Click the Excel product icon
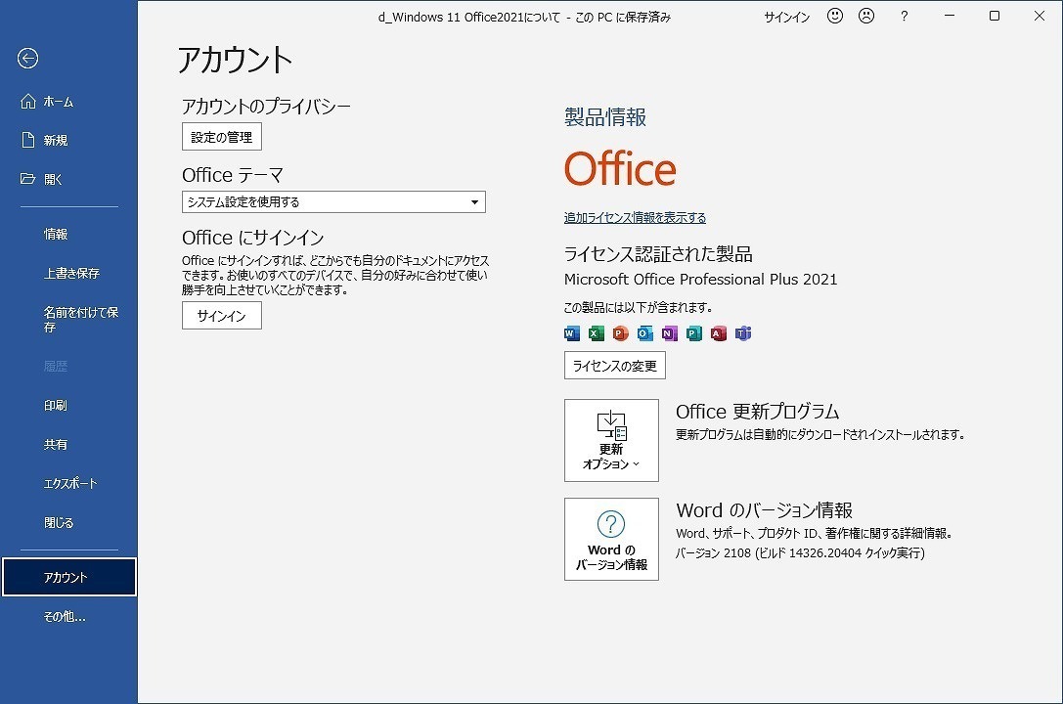The height and width of the screenshot is (704, 1063). (596, 333)
